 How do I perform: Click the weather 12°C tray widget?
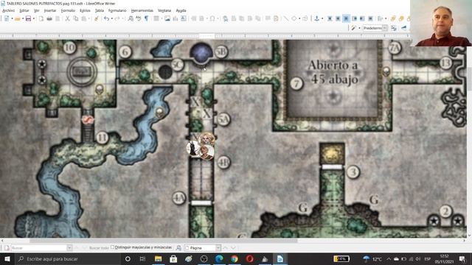[x=372, y=258]
